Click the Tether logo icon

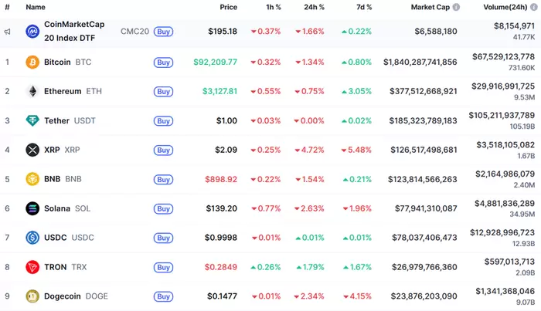pos(32,120)
